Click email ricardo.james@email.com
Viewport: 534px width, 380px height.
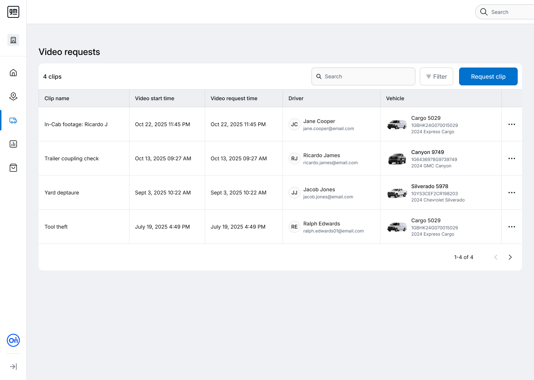330,163
